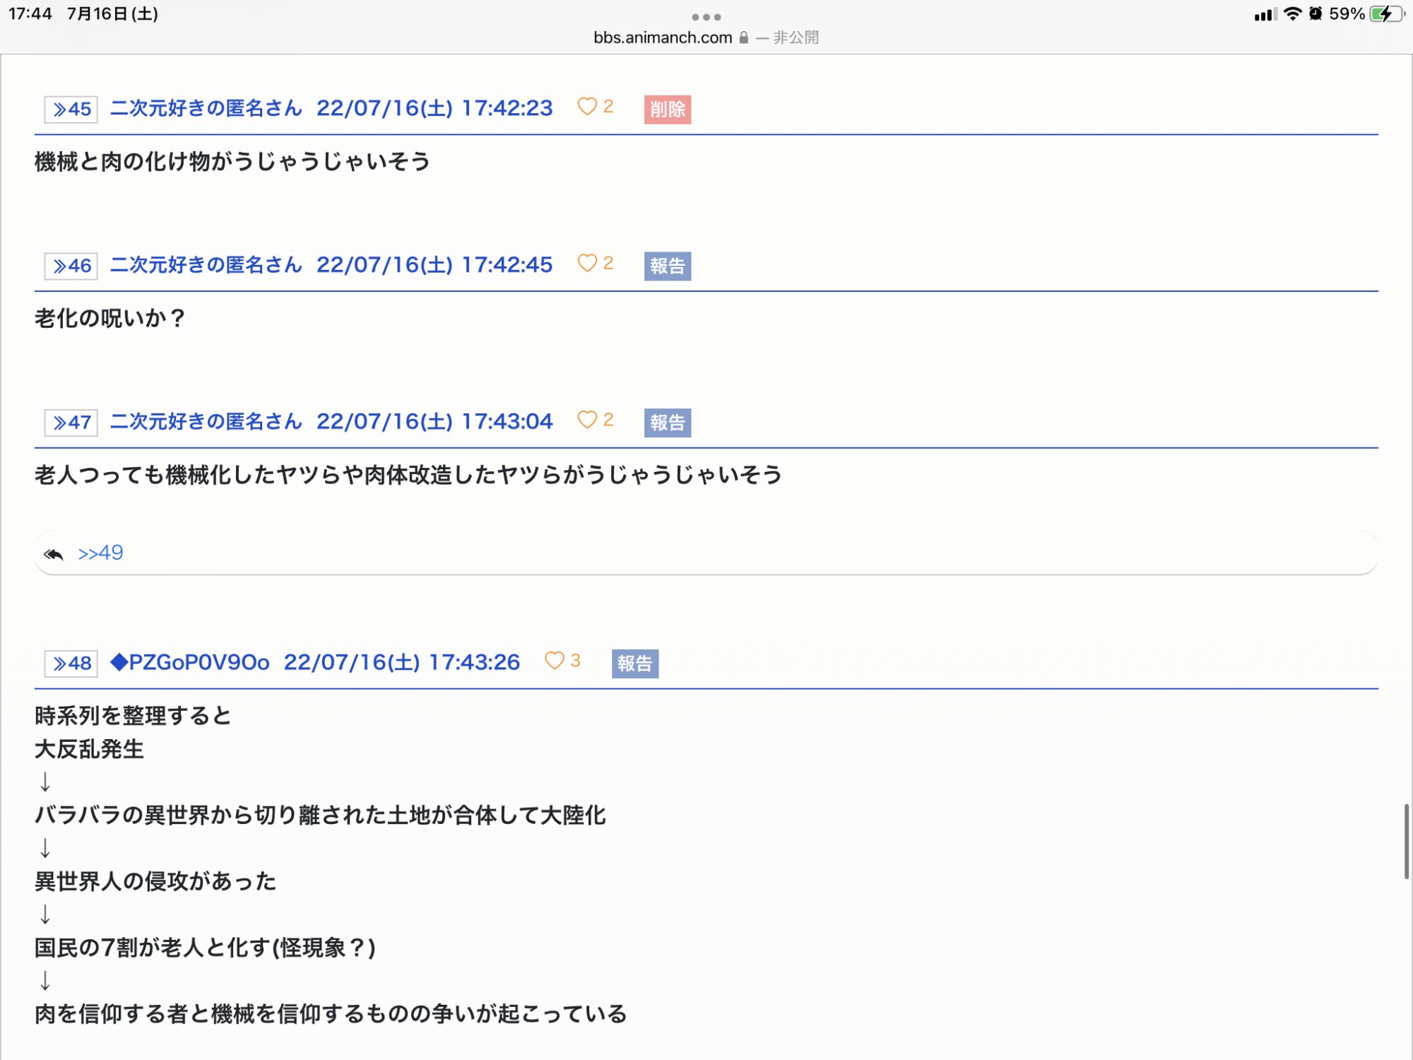Report post 46 with 報告 button

point(667,266)
